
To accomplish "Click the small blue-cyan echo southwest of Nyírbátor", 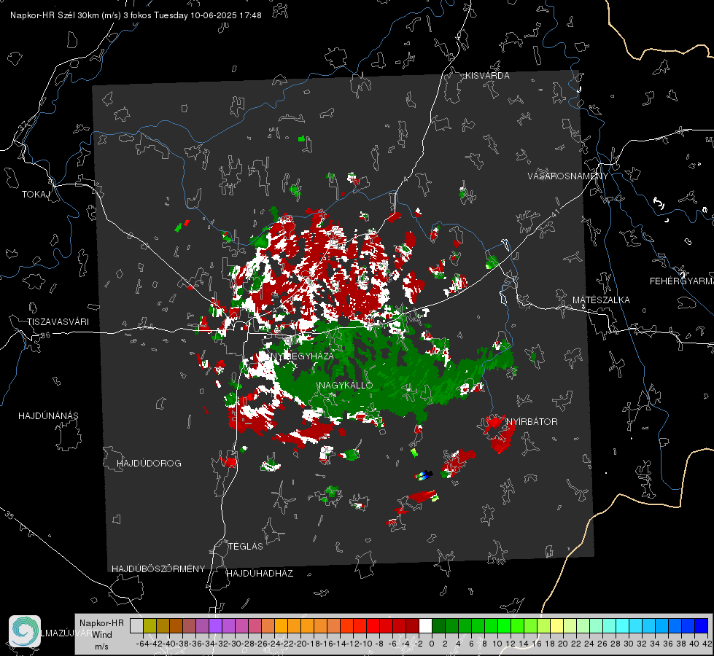I will pos(424,476).
